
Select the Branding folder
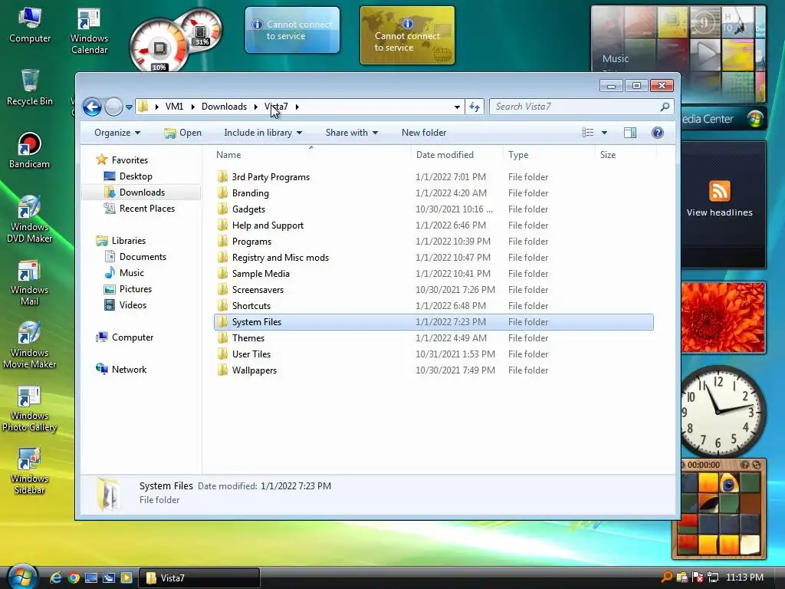[251, 192]
